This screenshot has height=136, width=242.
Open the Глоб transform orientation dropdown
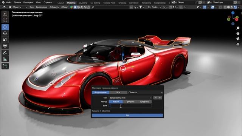click(x=155, y=7)
